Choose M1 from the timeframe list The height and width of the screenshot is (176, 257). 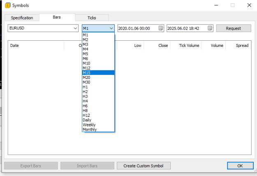click(x=98, y=35)
